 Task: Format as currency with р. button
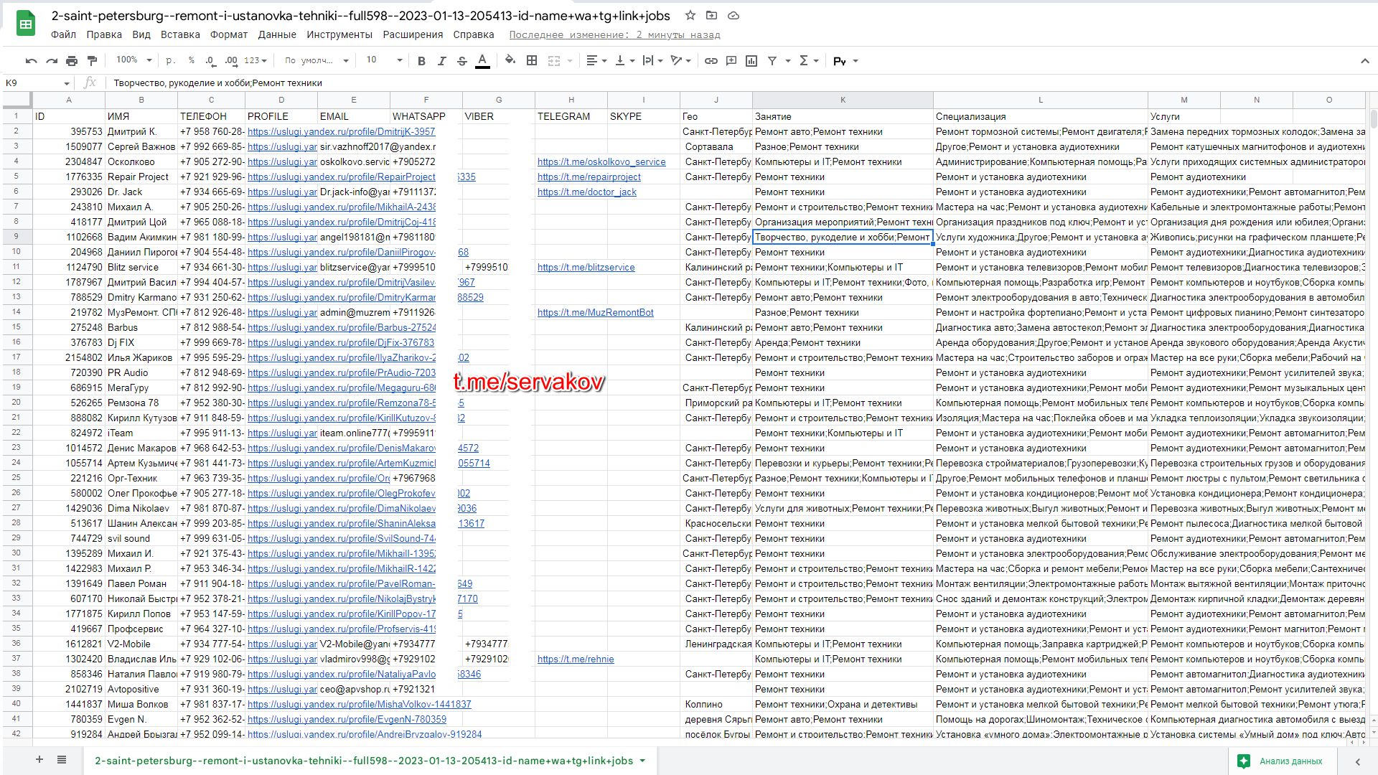tap(170, 61)
